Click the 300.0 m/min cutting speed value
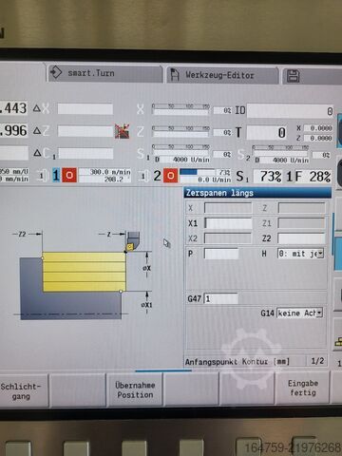 (110, 172)
